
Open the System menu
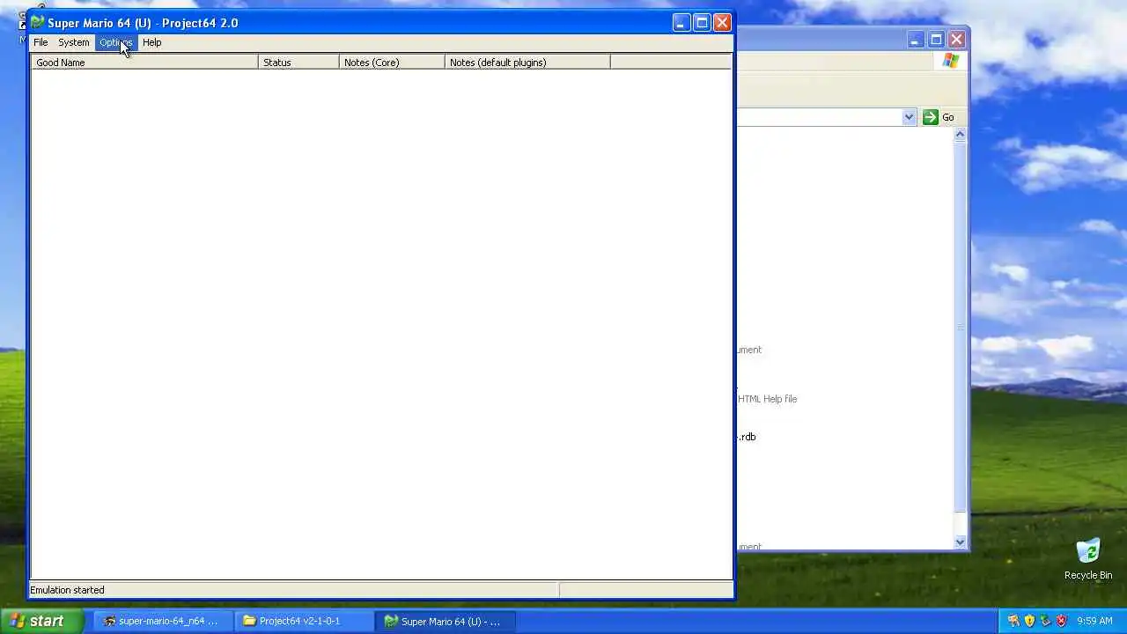click(74, 42)
